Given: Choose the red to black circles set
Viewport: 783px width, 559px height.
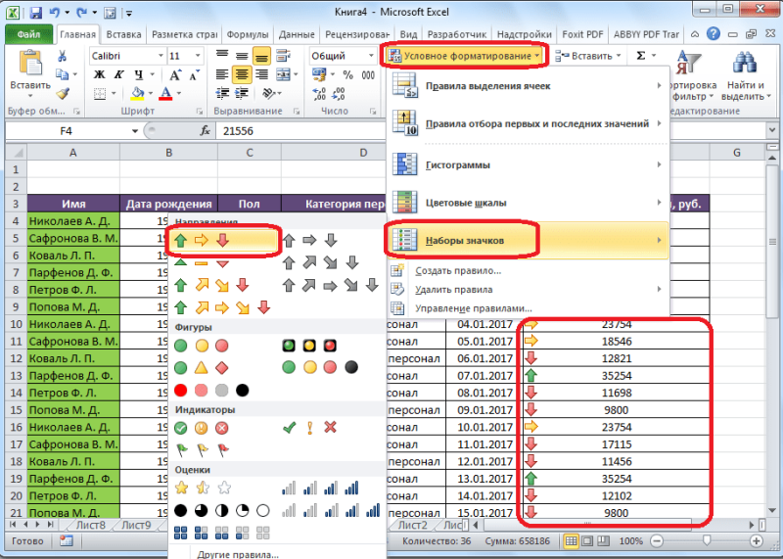Looking at the screenshot, I should click(x=211, y=391).
